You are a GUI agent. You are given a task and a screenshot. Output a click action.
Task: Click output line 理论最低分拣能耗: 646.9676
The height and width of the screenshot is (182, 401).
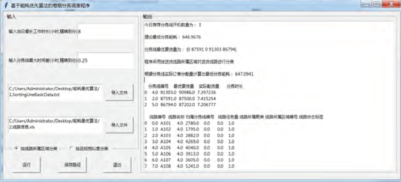tap(173, 37)
